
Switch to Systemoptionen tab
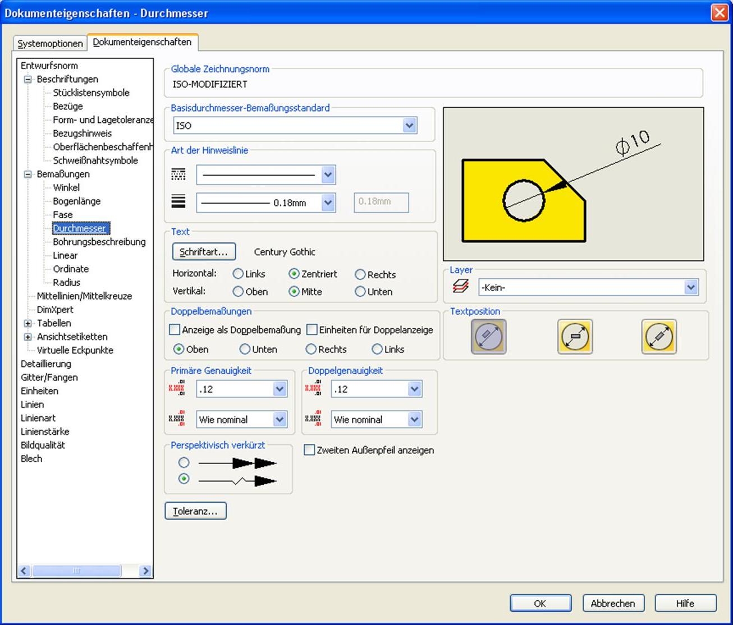click(x=50, y=43)
